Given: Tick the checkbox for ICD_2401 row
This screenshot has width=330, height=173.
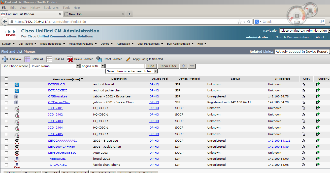Looking at the screenshot, I should pyautogui.click(x=6, y=108).
